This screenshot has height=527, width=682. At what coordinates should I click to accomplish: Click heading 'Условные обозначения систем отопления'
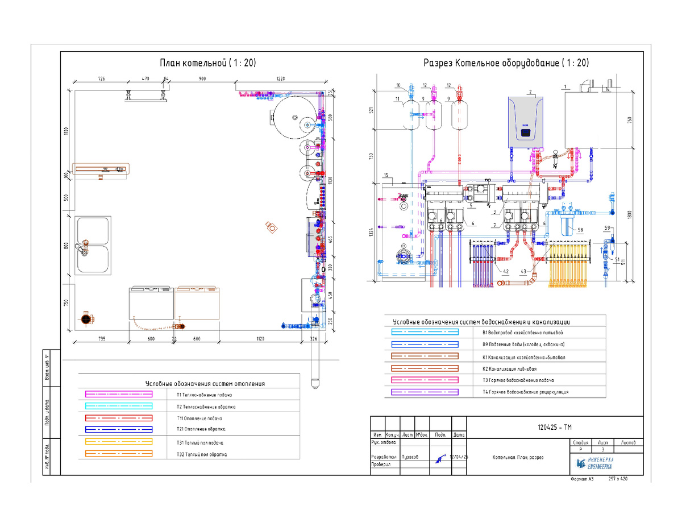tap(205, 384)
